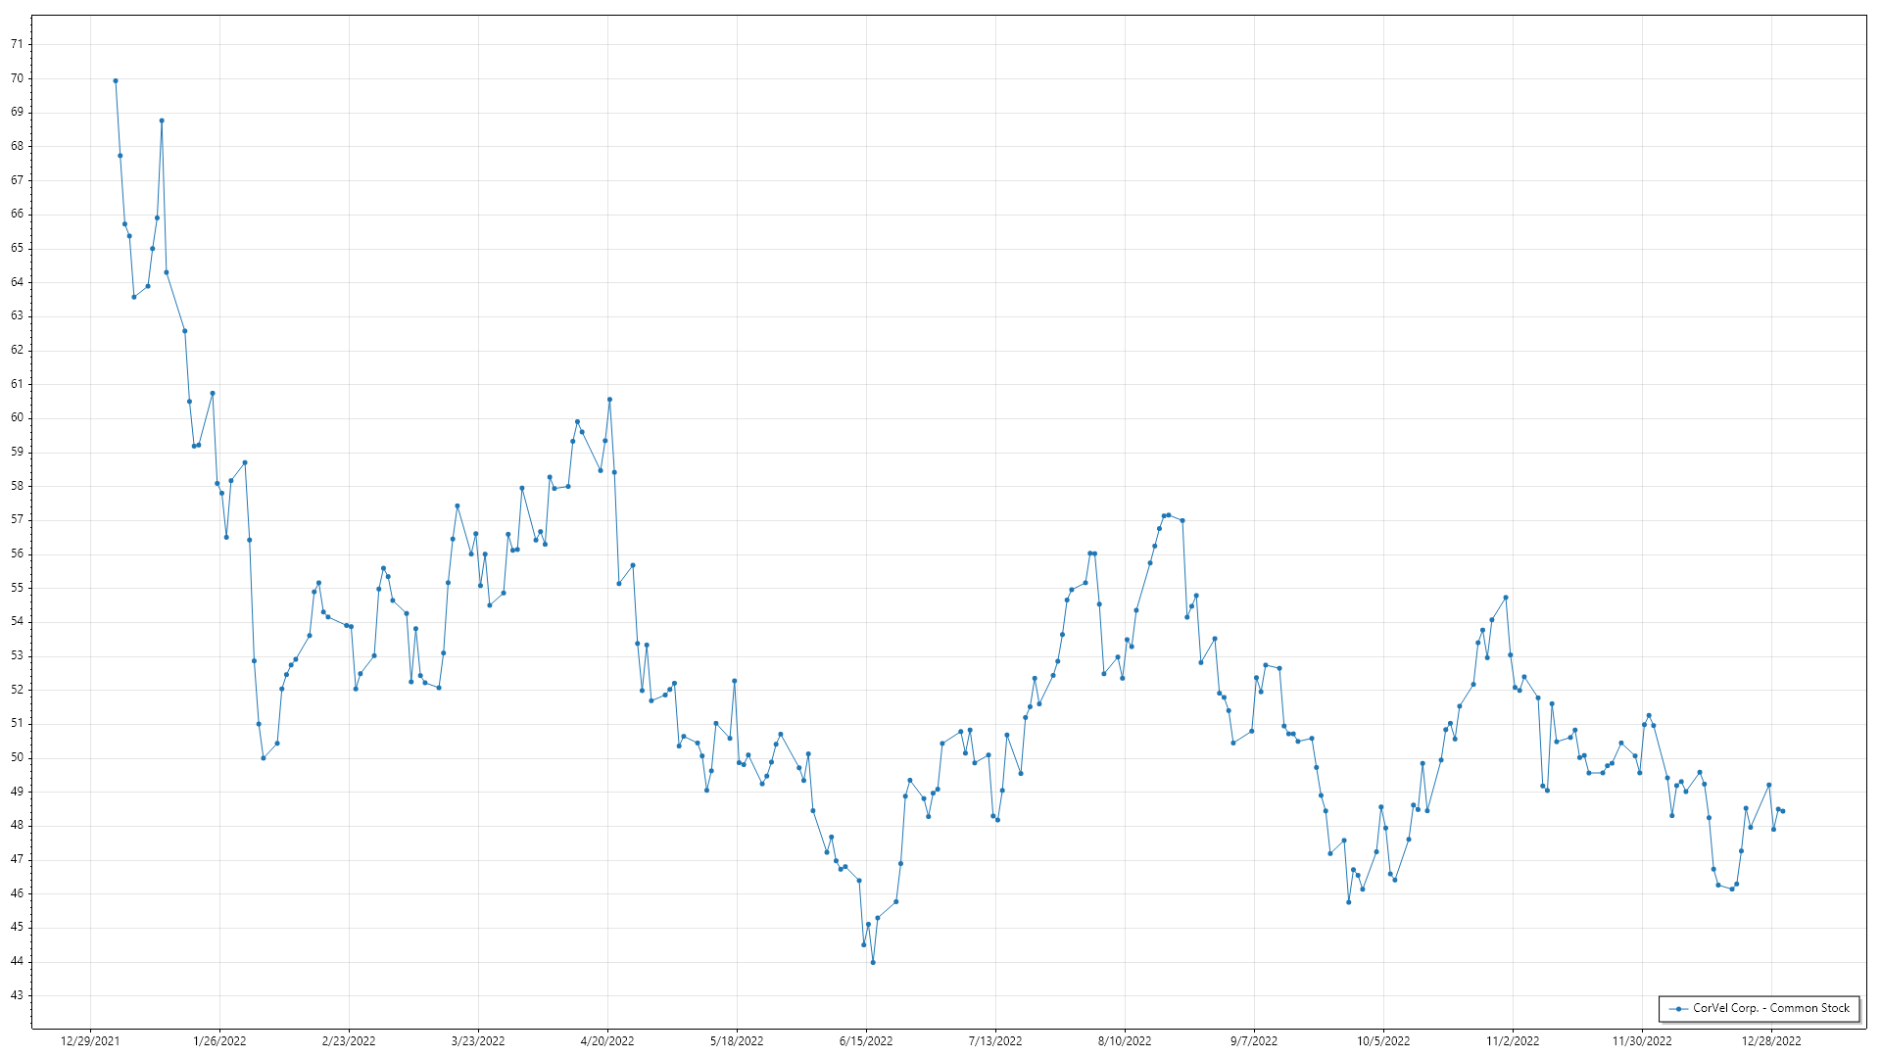The width and height of the screenshot is (1881, 1058).
Task: Click the 4/20/2022 x-axis date label
Action: (607, 1041)
